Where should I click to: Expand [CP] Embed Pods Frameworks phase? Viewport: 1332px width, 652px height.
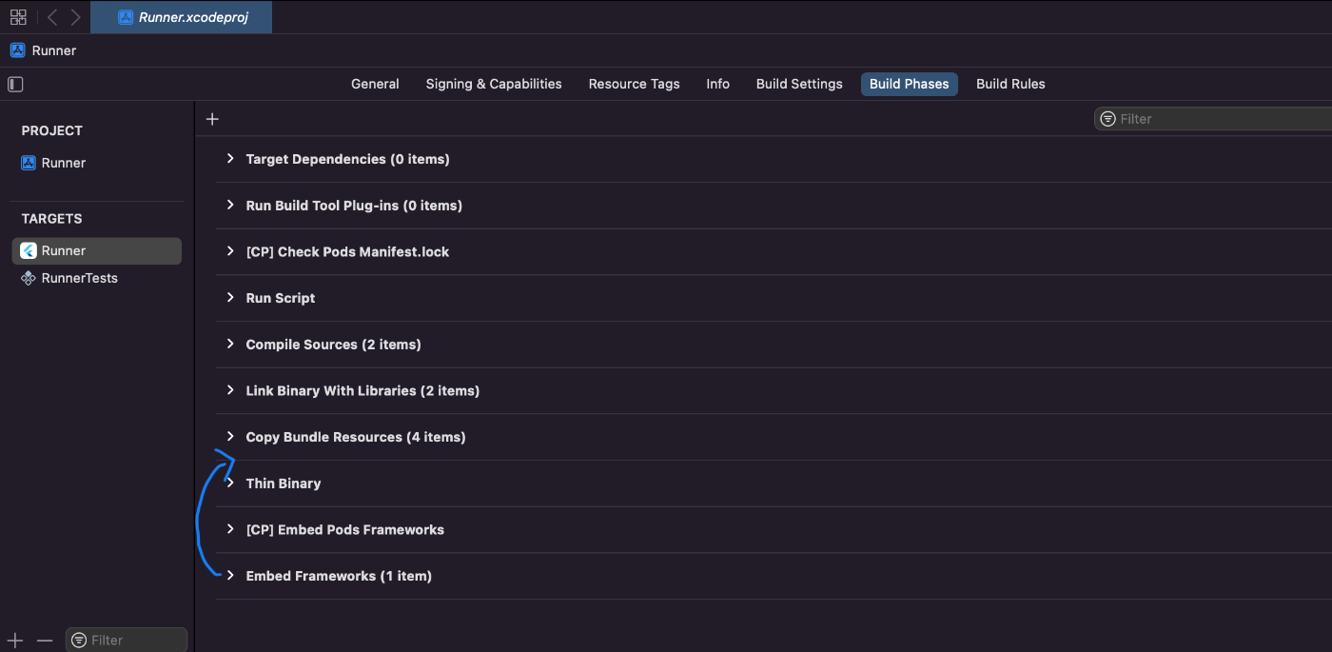230,529
